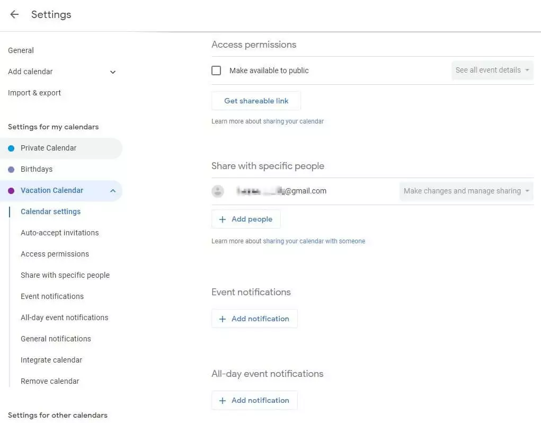Jump to Integrate calendar section
The height and width of the screenshot is (423, 541).
coord(51,360)
